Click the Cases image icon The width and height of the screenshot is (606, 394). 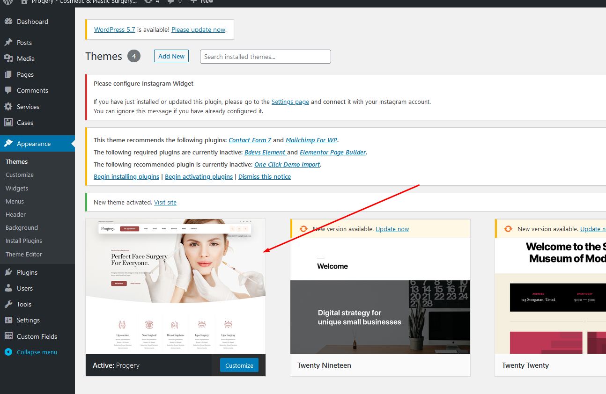point(8,123)
